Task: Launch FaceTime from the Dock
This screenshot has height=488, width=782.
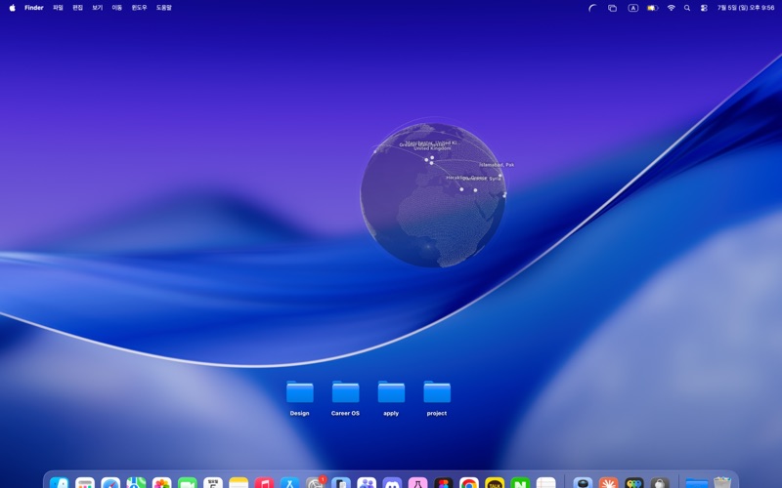Action: click(188, 483)
